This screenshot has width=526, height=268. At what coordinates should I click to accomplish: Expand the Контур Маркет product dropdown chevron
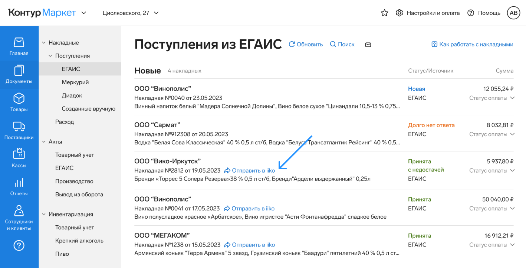click(x=84, y=13)
